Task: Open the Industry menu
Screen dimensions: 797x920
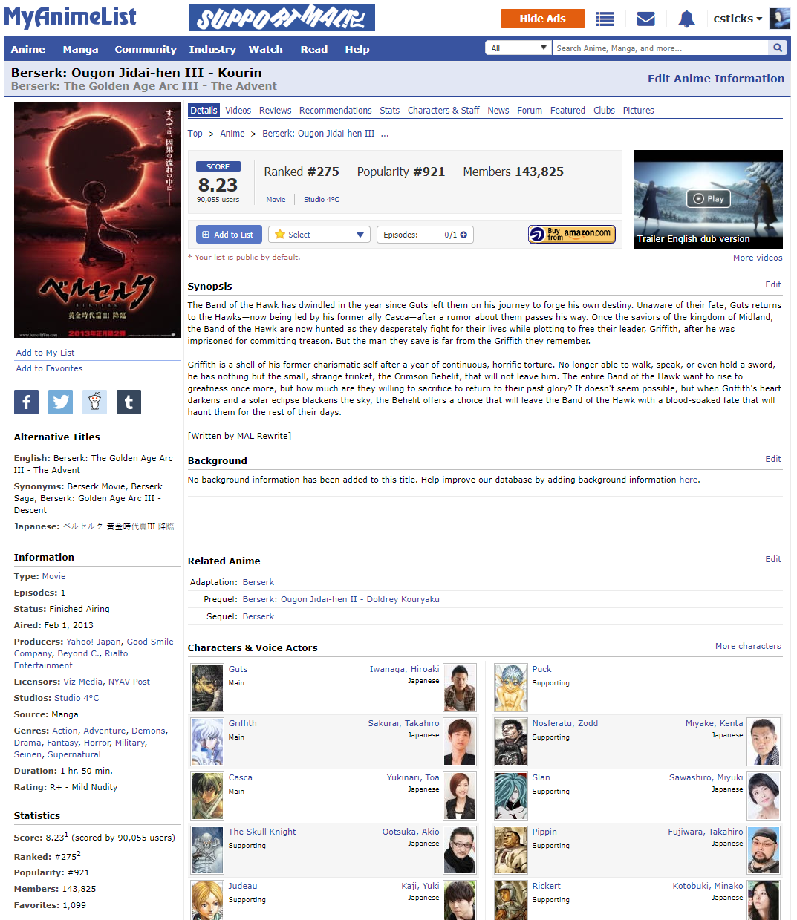Action: click(x=212, y=49)
